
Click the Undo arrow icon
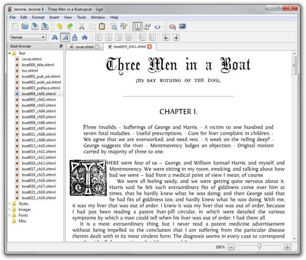pyautogui.click(x=60, y=26)
